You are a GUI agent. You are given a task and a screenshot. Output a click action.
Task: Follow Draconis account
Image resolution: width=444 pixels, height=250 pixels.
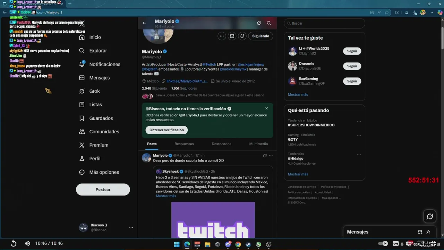(x=352, y=66)
